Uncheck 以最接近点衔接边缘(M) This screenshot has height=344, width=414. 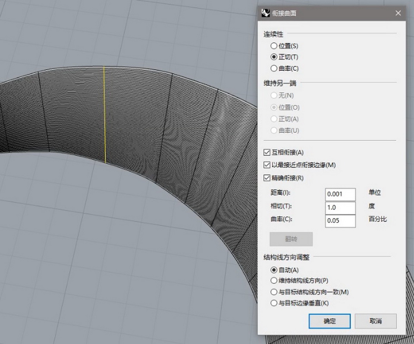267,165
